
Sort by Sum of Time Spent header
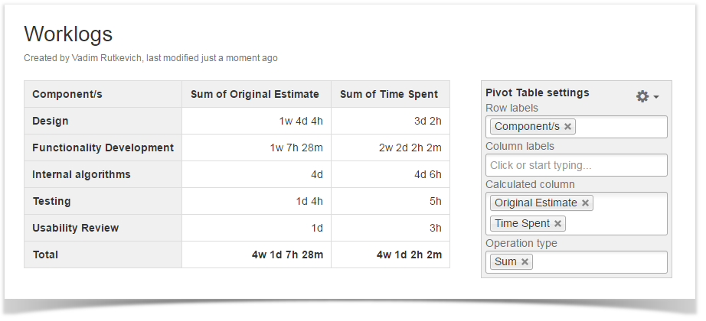point(389,95)
